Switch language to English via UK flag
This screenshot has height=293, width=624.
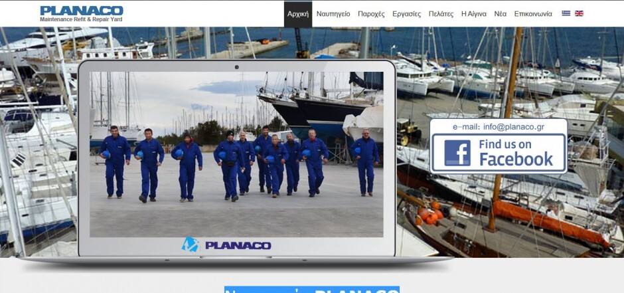click(x=579, y=13)
